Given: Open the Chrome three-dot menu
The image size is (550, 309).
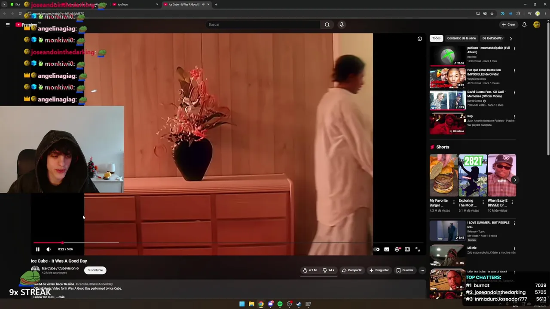Looking at the screenshot, I should coord(544,14).
